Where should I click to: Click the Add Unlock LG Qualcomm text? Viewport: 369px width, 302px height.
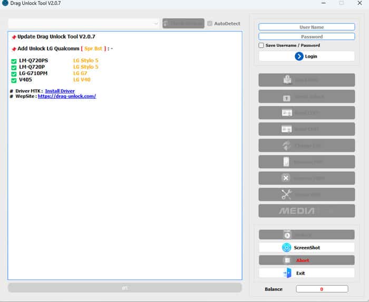pyautogui.click(x=48, y=49)
